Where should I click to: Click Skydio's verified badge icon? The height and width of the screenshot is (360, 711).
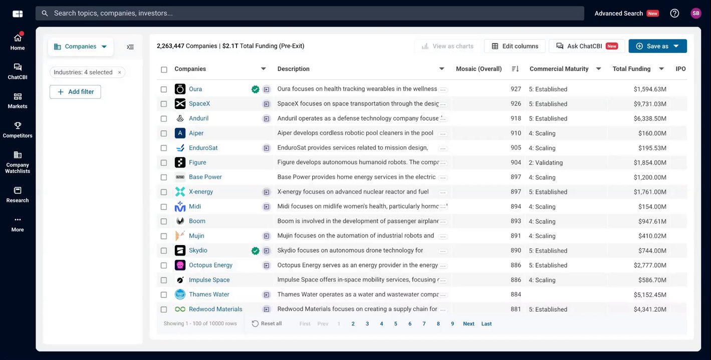click(x=256, y=251)
